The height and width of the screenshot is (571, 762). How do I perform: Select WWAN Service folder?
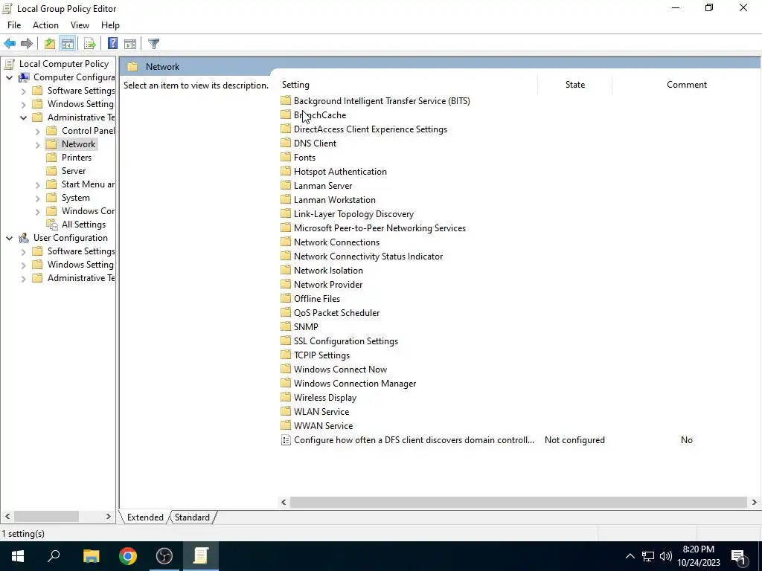tap(323, 426)
